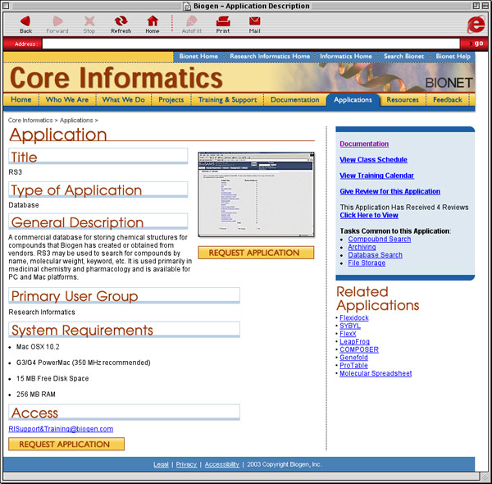Select the Feedback tab
The image size is (492, 484).
(x=448, y=99)
